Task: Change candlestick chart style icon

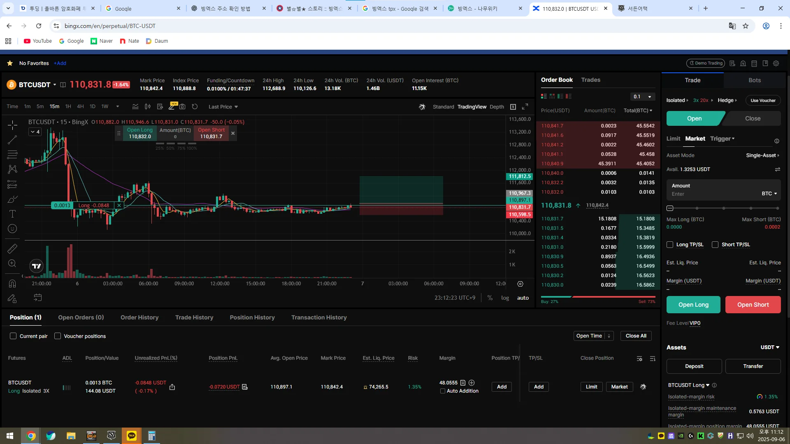Action: pyautogui.click(x=147, y=106)
